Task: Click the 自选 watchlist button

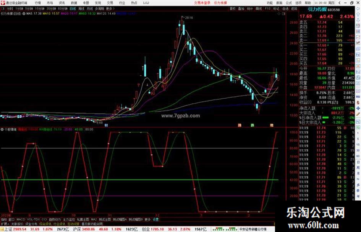Action: point(285,8)
